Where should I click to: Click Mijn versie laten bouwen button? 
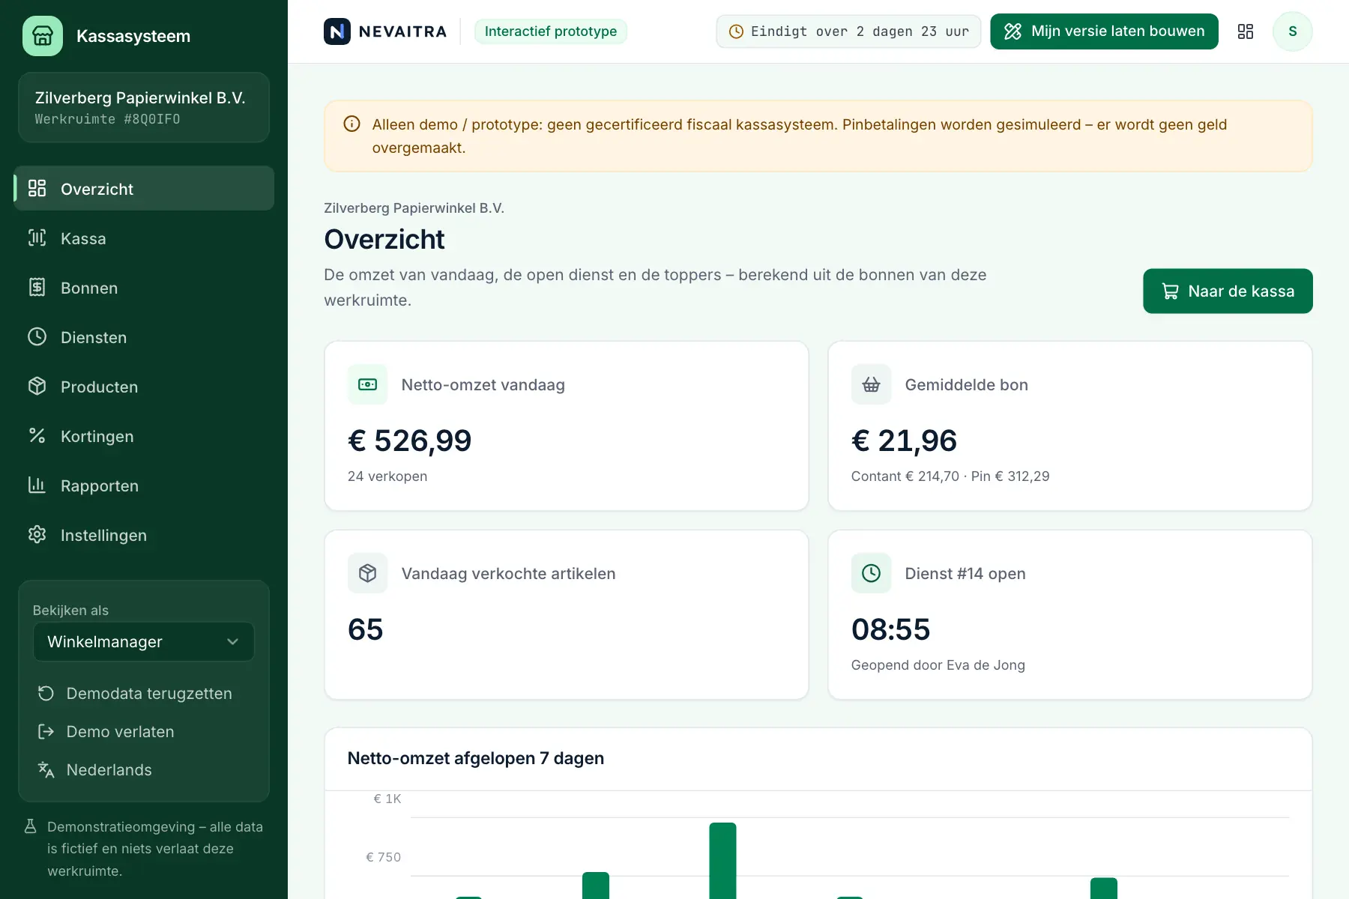(1104, 31)
